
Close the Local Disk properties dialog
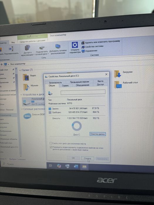click(x=106, y=74)
